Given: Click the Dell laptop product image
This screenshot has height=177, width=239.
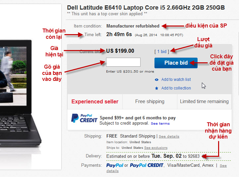Looking at the screenshot, I should tap(30, 86).
